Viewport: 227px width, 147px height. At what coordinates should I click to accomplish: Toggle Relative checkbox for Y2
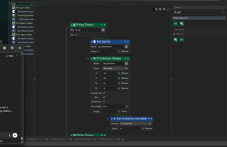(119, 88)
